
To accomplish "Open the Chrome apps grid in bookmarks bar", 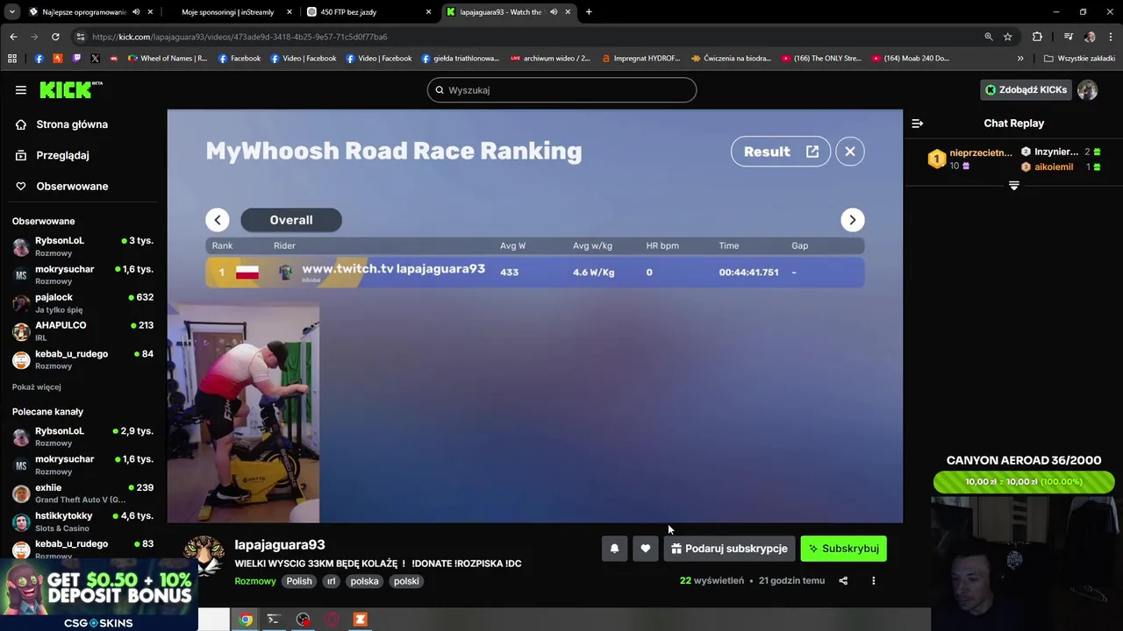I will click(12, 59).
